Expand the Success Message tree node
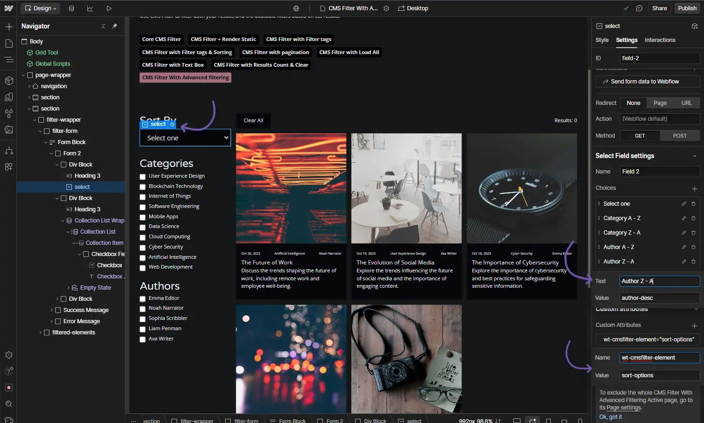Screen dimensions: 704x423 tap(51, 310)
